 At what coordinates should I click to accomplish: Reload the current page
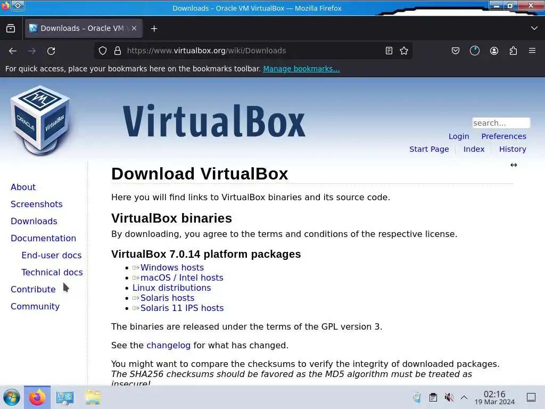(51, 51)
